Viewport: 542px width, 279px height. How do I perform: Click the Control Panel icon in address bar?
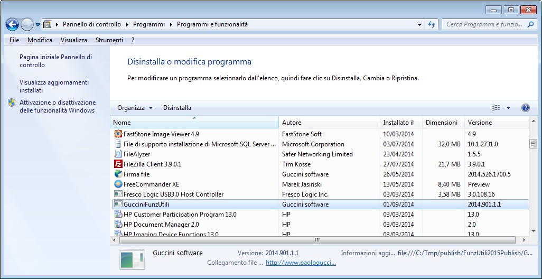pos(47,24)
